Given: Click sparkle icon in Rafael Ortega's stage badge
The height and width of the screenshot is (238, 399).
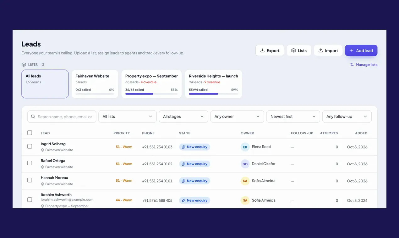Looking at the screenshot, I should [x=183, y=164].
